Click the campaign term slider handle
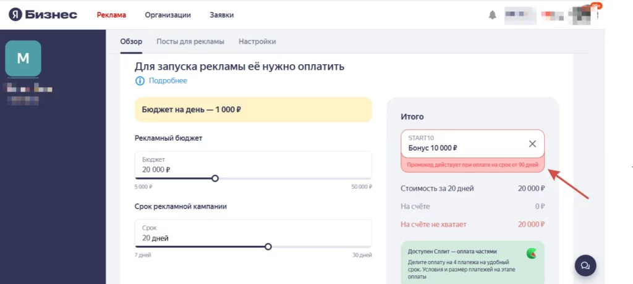Screen dimensions: 633x284 pos(268,246)
